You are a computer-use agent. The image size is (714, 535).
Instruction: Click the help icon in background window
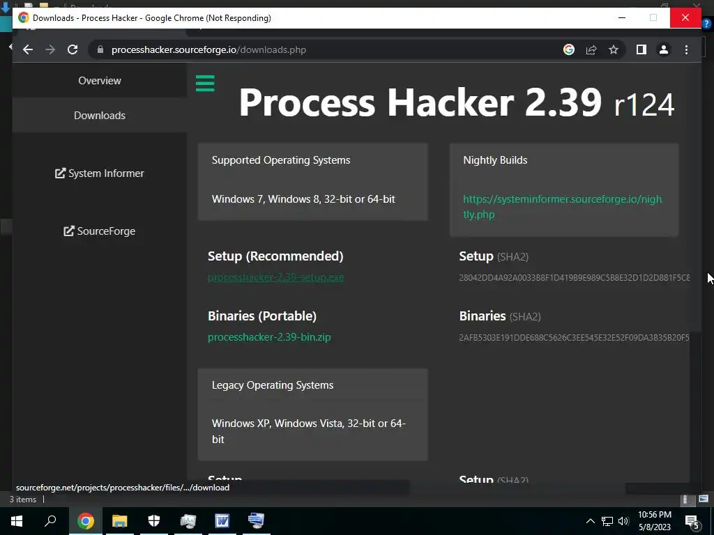pos(707,23)
